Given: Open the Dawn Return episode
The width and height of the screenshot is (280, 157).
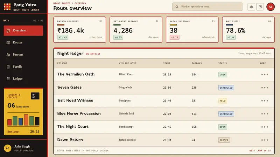Looking at the screenshot, I should click(x=70, y=140).
